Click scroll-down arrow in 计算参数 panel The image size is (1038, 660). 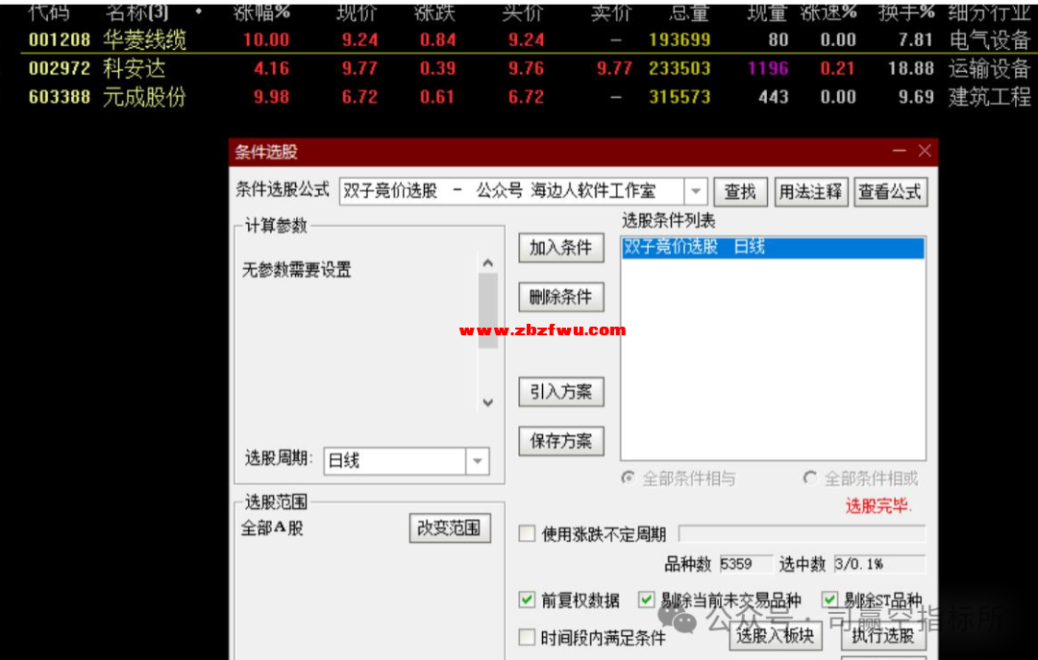coord(488,403)
